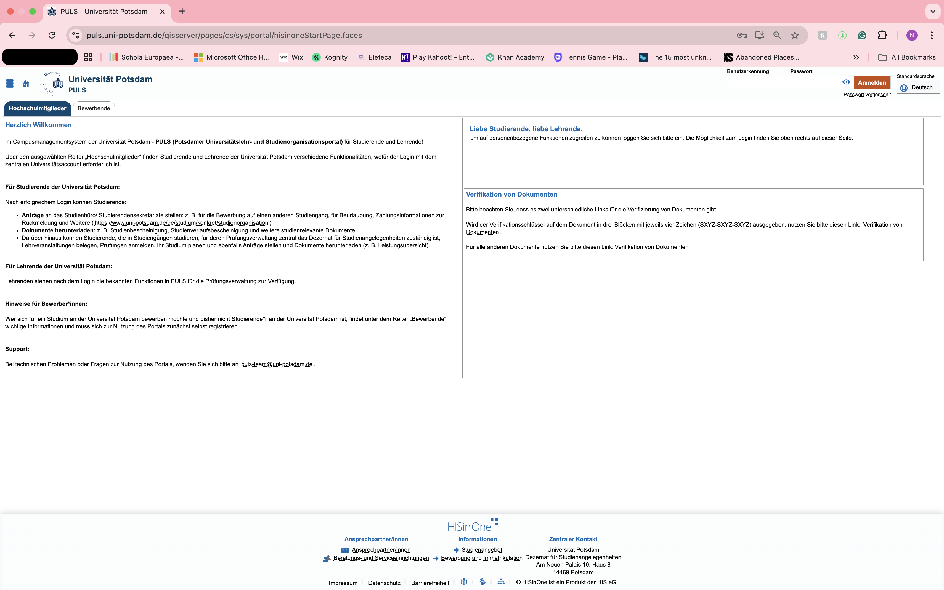Click the Anmelden login button

tap(872, 83)
